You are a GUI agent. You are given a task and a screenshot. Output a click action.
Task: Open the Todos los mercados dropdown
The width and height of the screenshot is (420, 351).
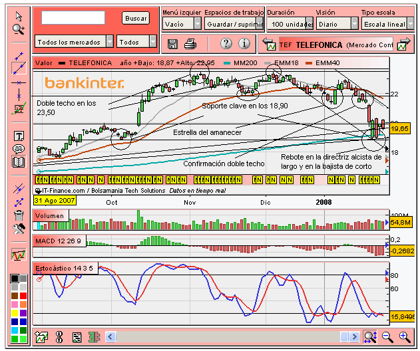click(74, 42)
